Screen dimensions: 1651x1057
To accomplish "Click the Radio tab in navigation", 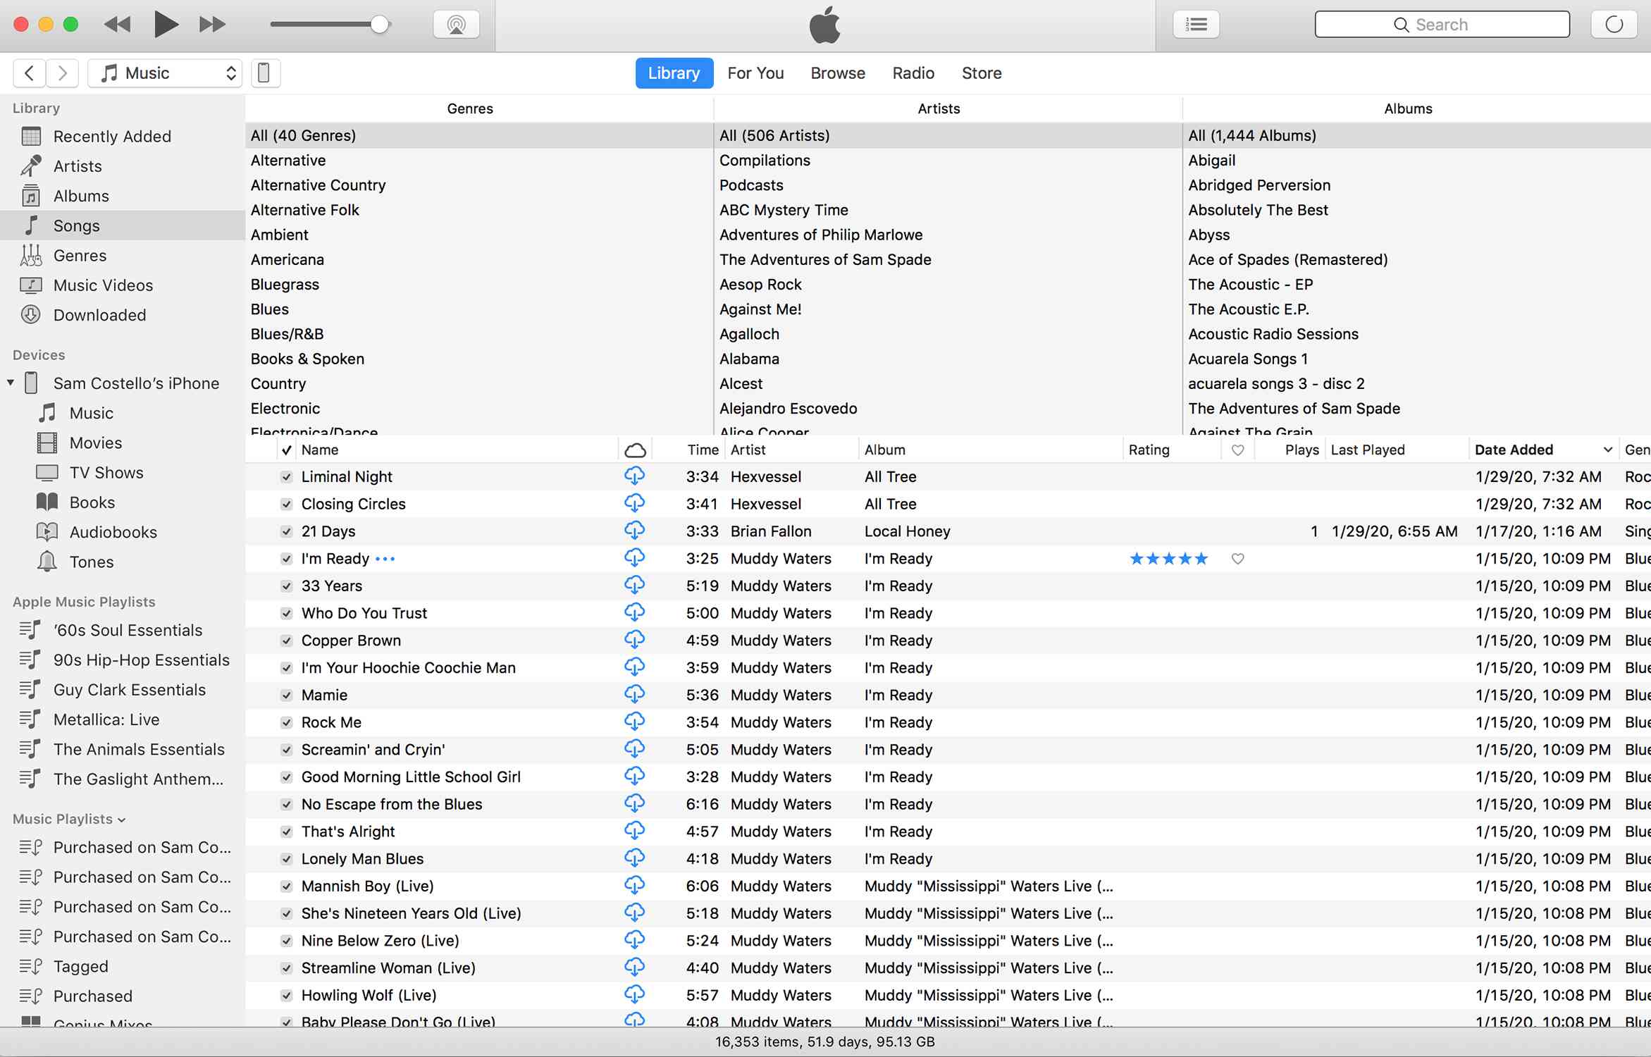I will [913, 73].
